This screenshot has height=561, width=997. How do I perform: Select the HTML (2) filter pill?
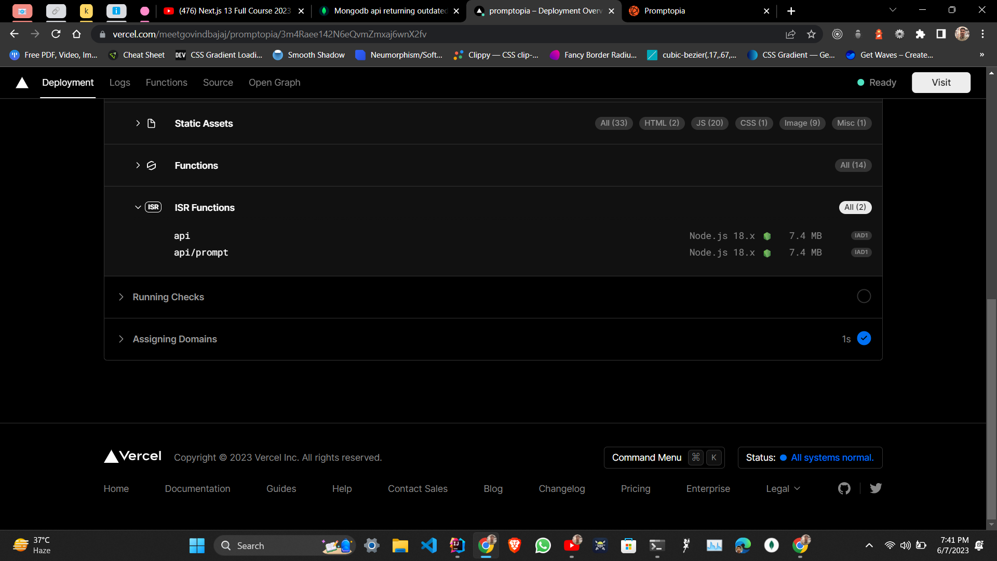pos(662,123)
